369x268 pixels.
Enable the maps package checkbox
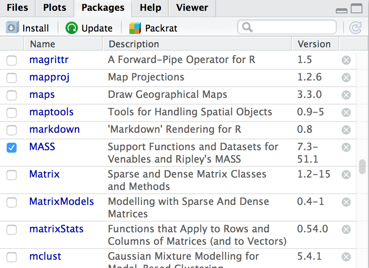[12, 95]
